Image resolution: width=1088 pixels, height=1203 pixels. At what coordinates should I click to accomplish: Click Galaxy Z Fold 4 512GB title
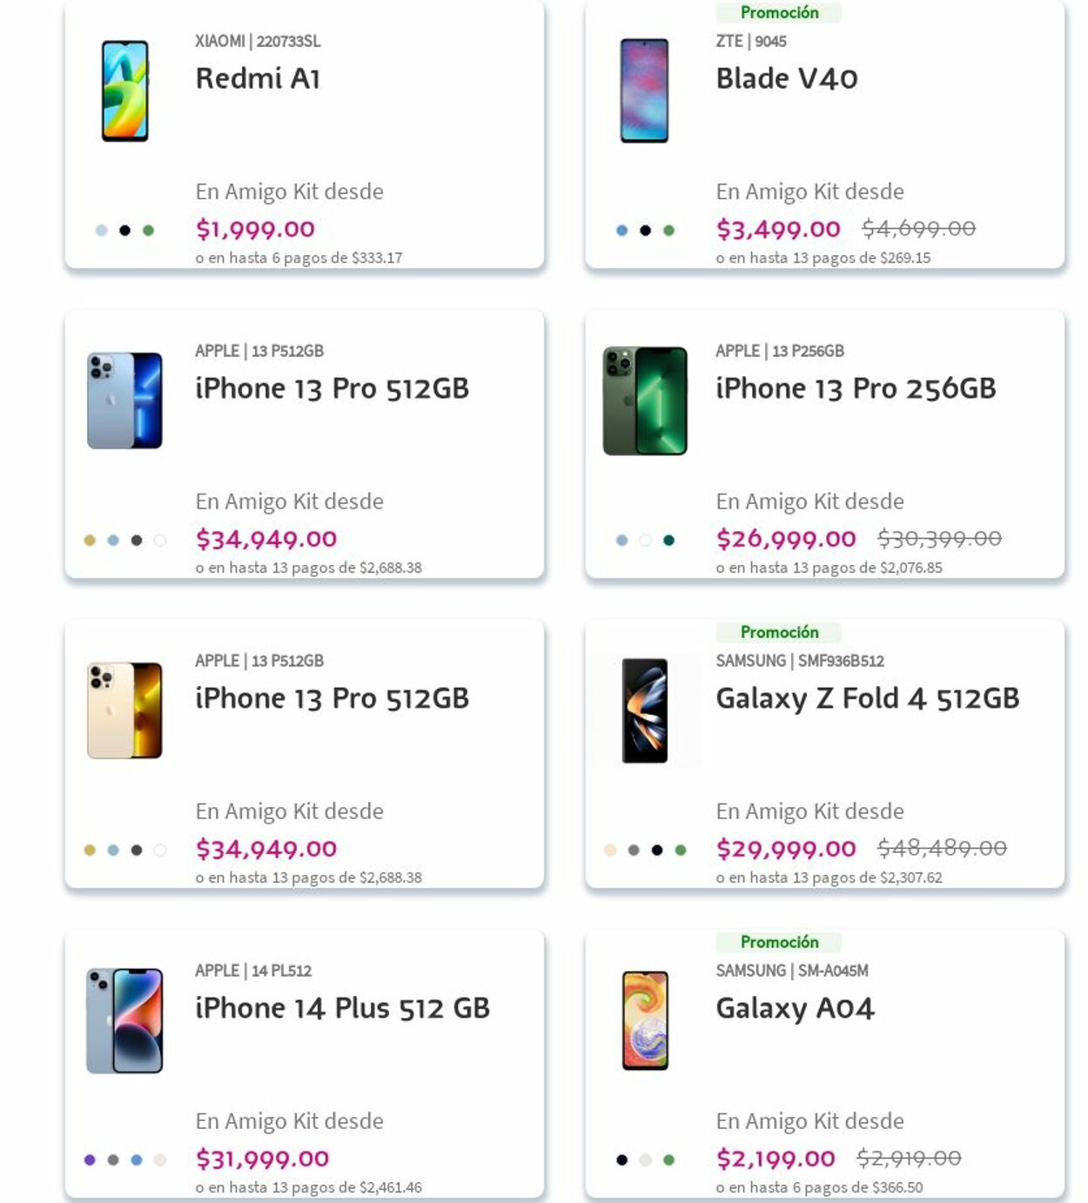tap(867, 698)
